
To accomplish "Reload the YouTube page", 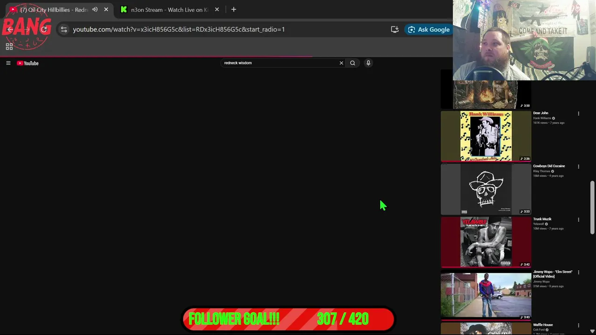I will 44,29.
